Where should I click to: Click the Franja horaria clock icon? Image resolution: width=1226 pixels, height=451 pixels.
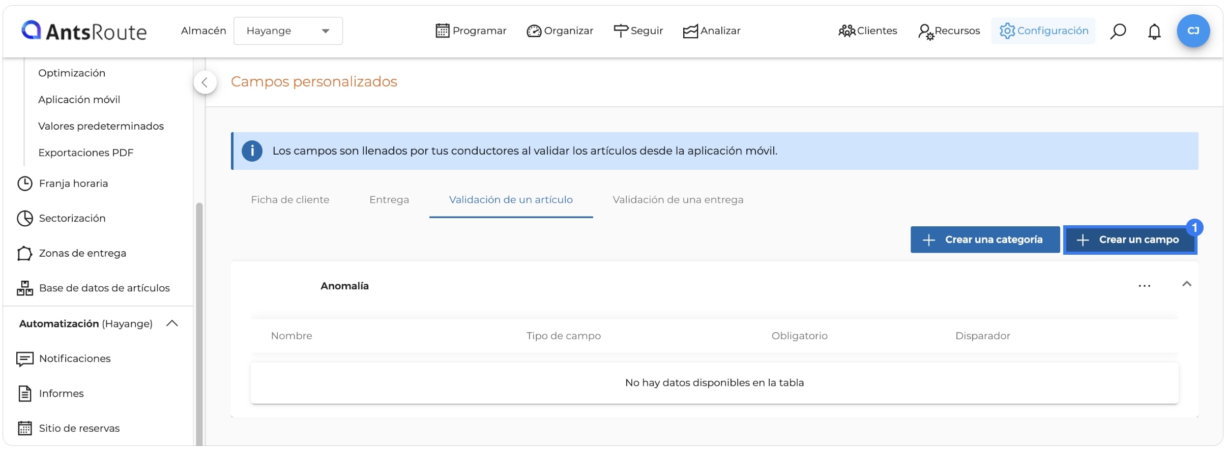click(25, 184)
